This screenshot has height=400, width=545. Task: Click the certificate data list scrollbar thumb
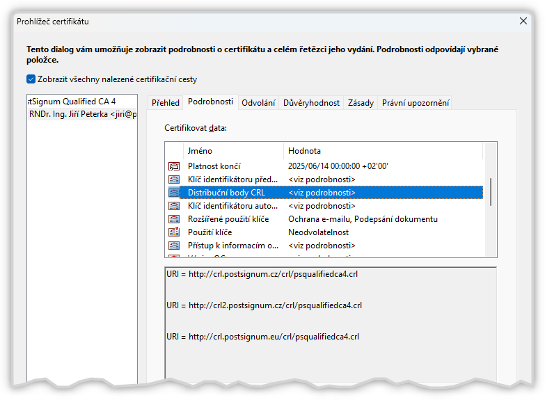[491, 191]
